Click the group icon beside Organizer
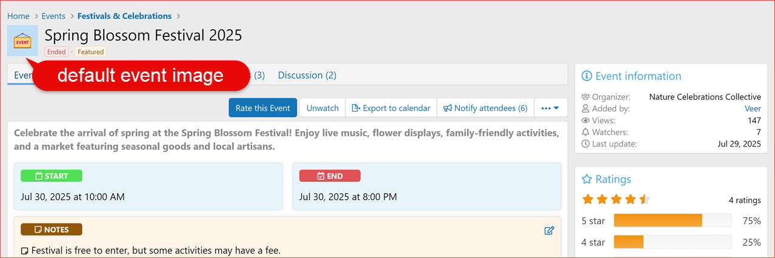Viewport: 775px width, 258px height. pos(585,97)
